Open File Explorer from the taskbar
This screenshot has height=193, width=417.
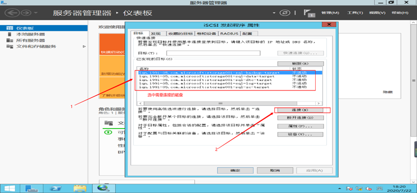pyautogui.click(x=80, y=189)
